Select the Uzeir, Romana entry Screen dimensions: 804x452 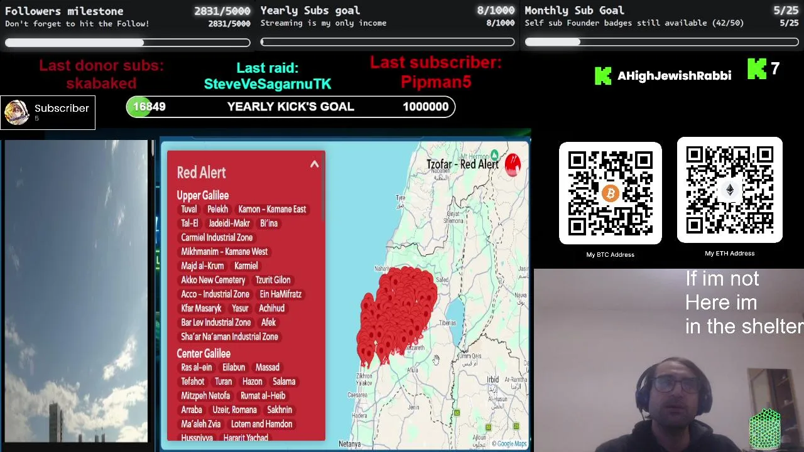click(x=234, y=409)
